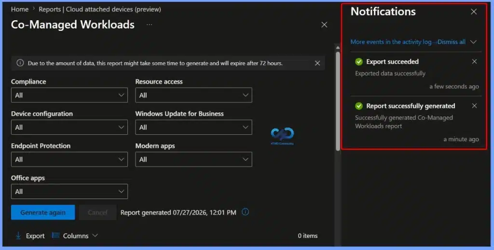Click the green check for Report successfully generated
The height and width of the screenshot is (250, 494).
click(359, 106)
